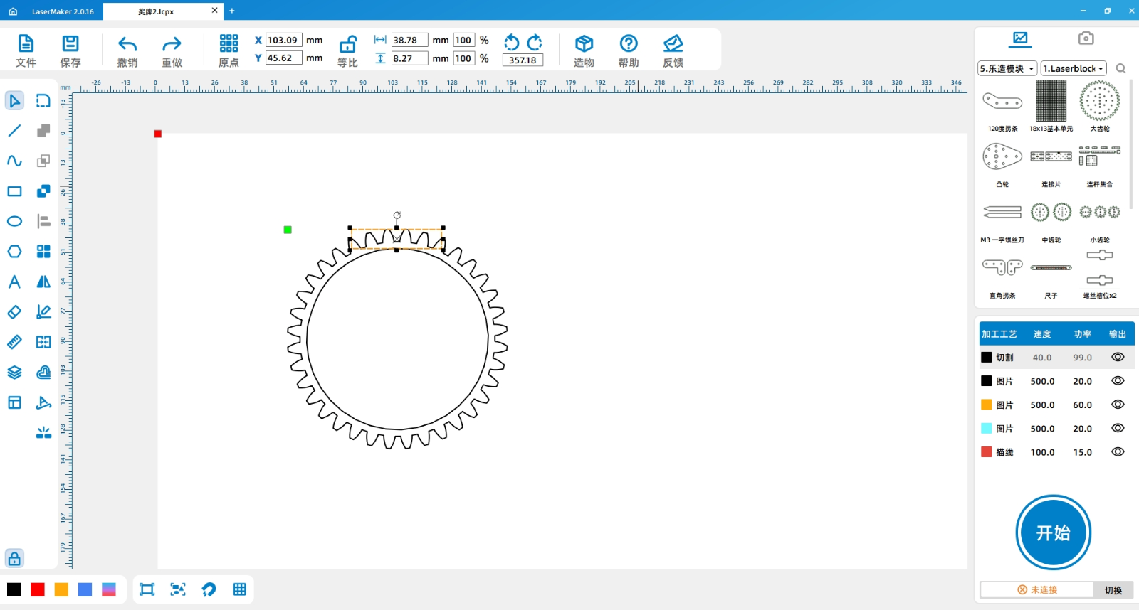
Task: Open the 造物 cube icon
Action: coord(584,44)
